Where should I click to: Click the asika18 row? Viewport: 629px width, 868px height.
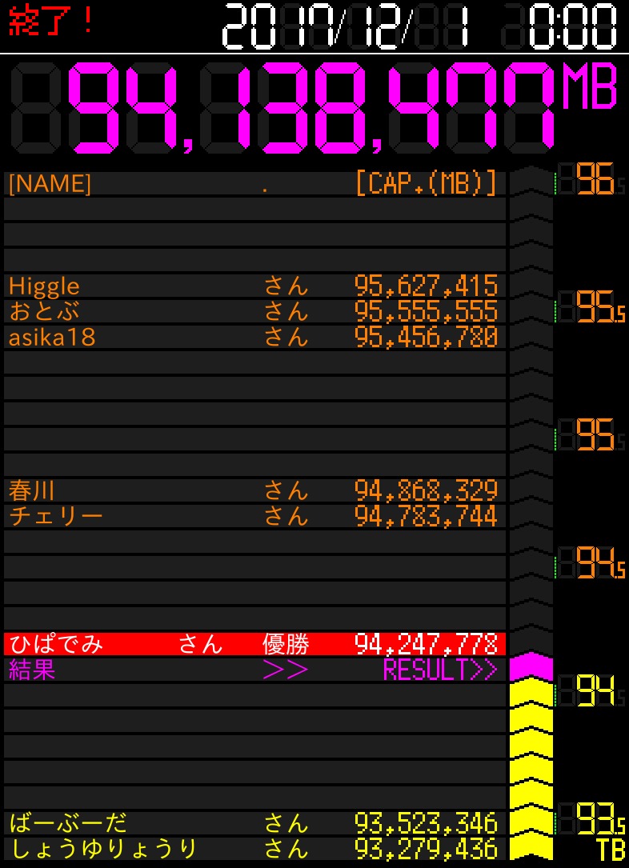click(254, 337)
